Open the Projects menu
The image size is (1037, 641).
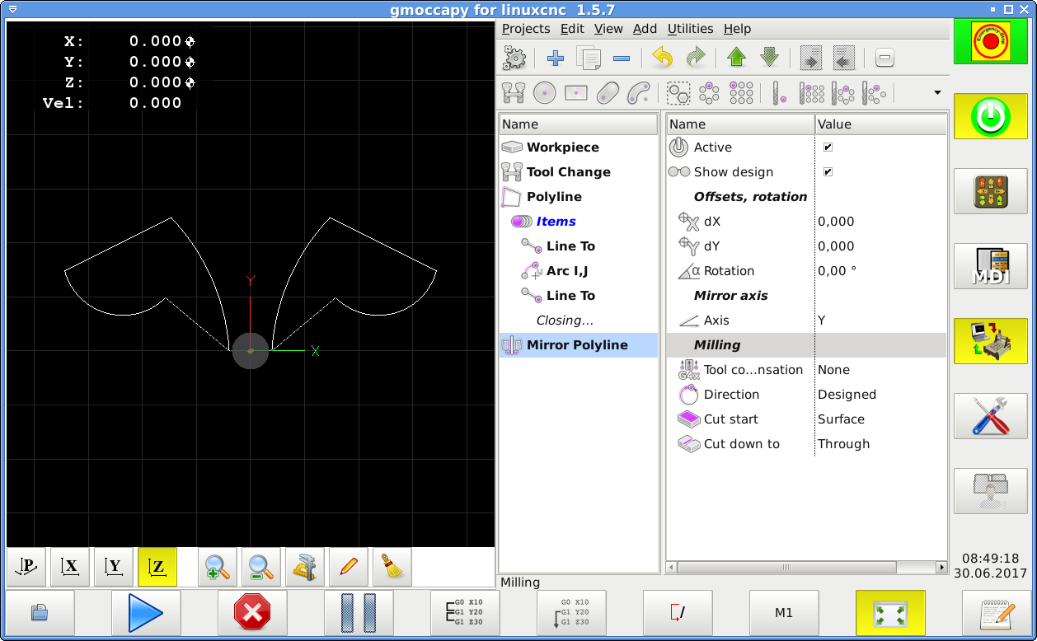[x=526, y=29]
